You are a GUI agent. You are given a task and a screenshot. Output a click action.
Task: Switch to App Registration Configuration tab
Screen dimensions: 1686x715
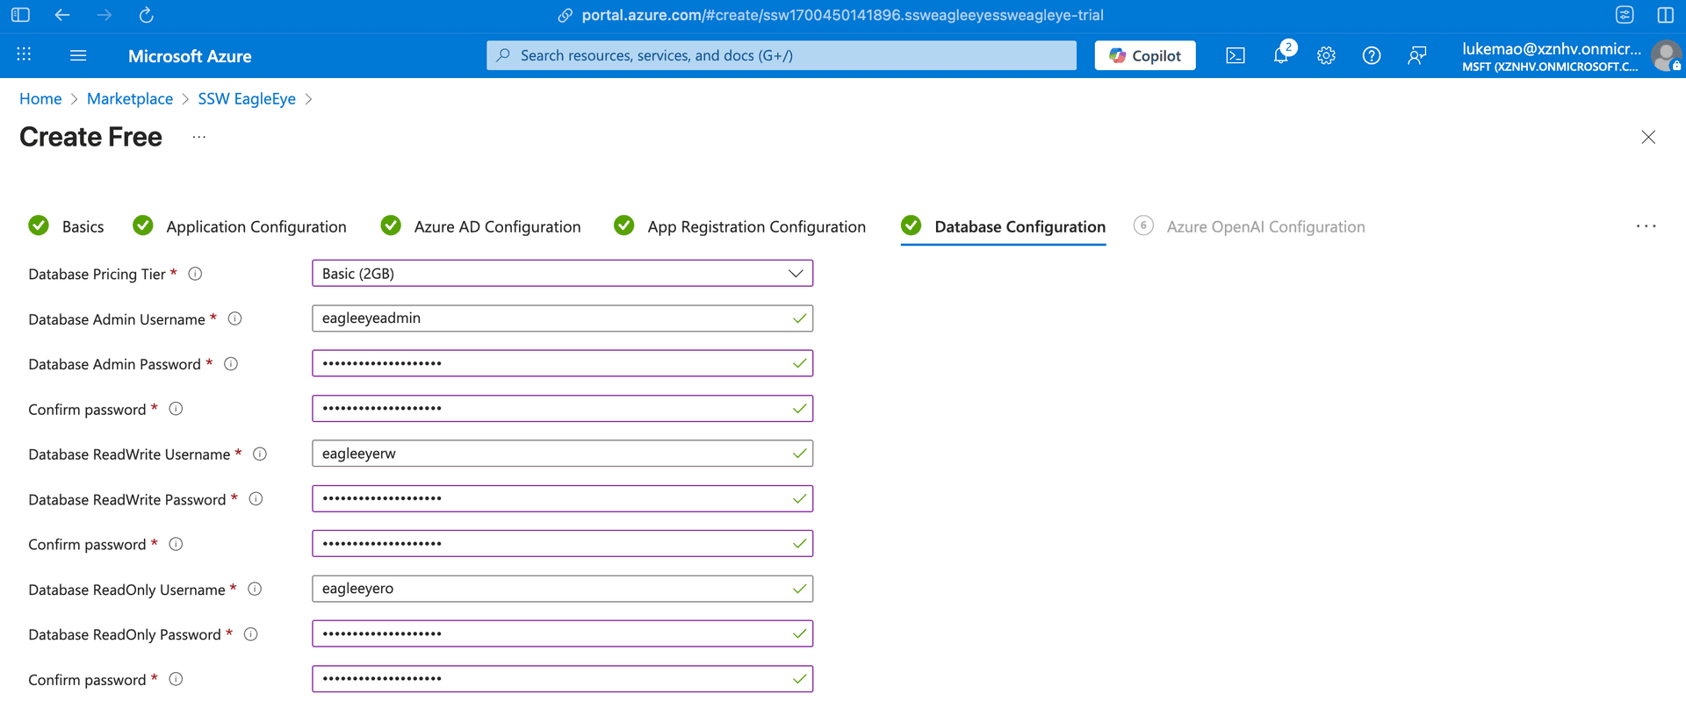point(740,226)
